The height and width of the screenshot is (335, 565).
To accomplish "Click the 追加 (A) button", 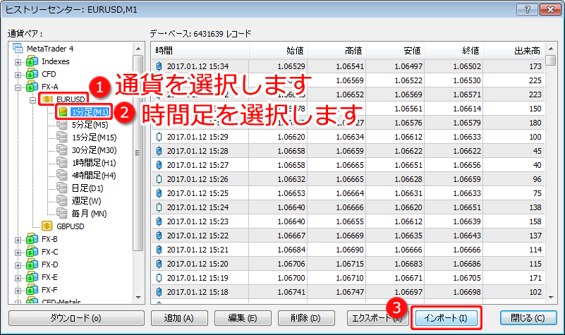I will (x=178, y=318).
